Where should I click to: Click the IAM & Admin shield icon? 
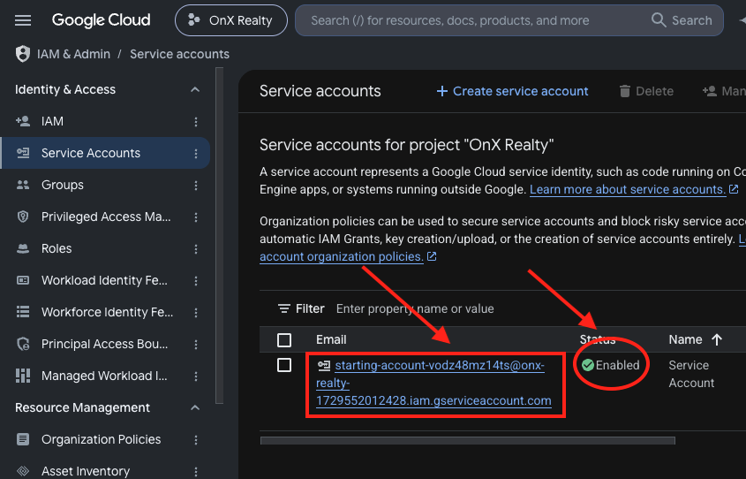tap(22, 54)
